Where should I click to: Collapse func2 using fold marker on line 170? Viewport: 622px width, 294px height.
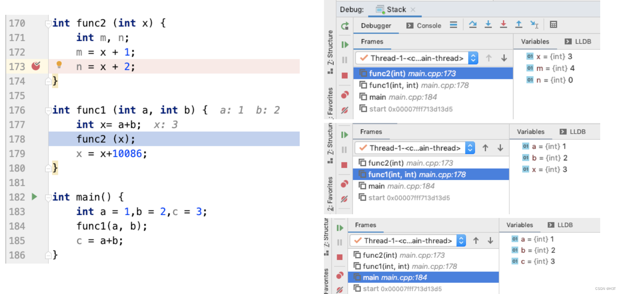48,23
